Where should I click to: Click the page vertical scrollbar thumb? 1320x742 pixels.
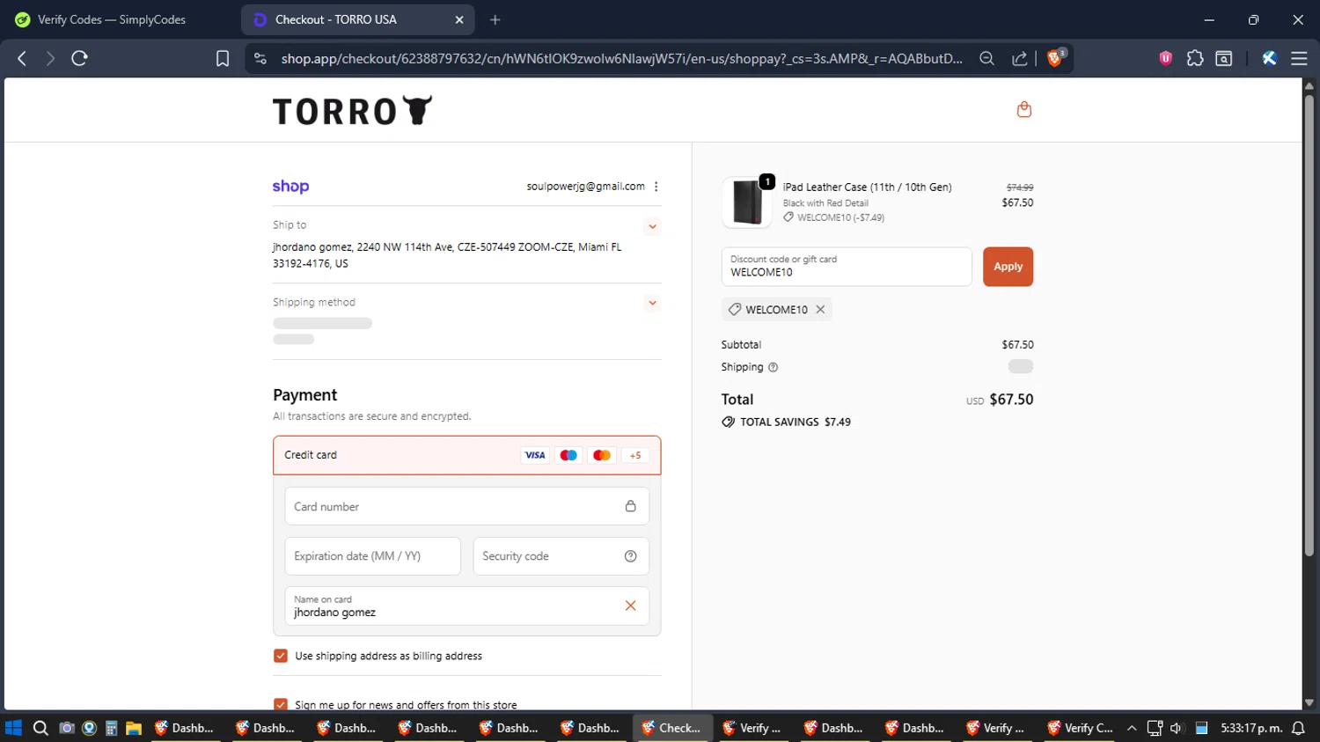[1309, 326]
